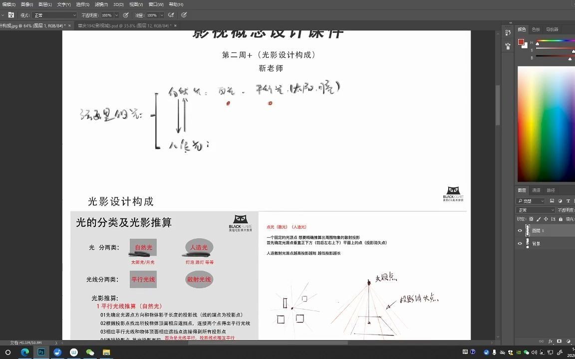The width and height of the screenshot is (575, 359).
Task: Toggle lock transparent pixels in Layers panel
Action: coord(532,219)
